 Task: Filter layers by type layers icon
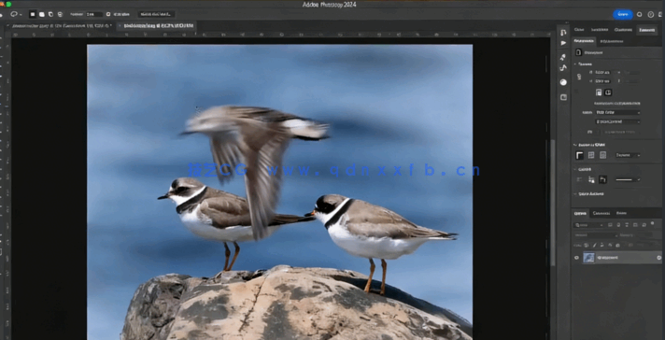coord(626,225)
